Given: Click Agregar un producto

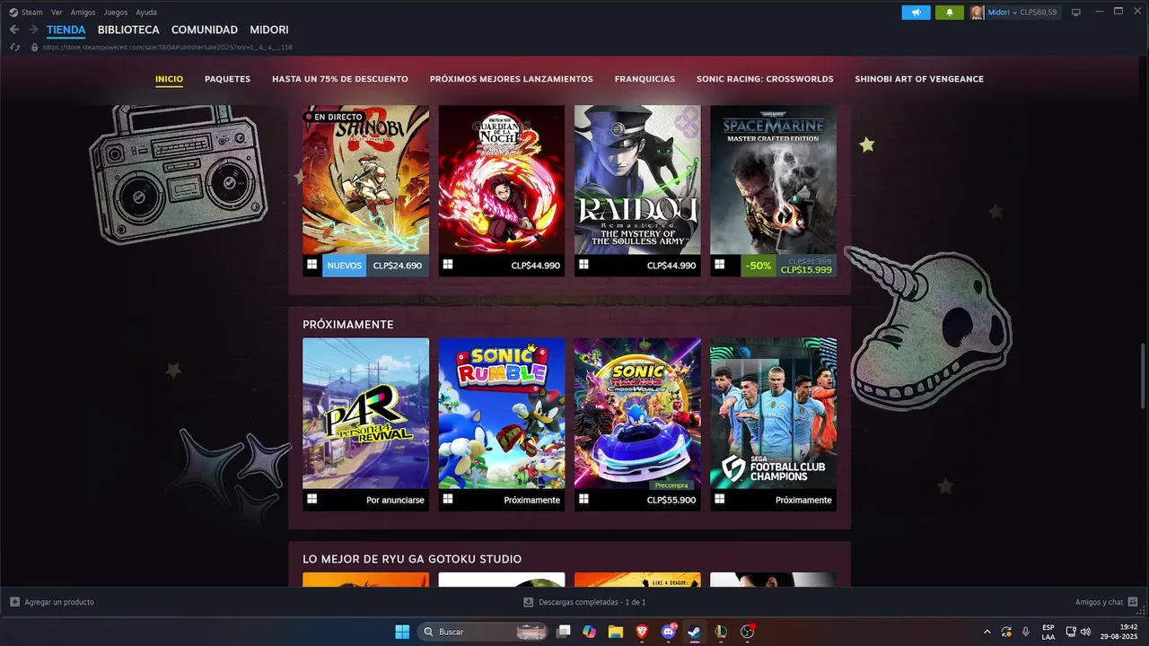Looking at the screenshot, I should pos(59,602).
